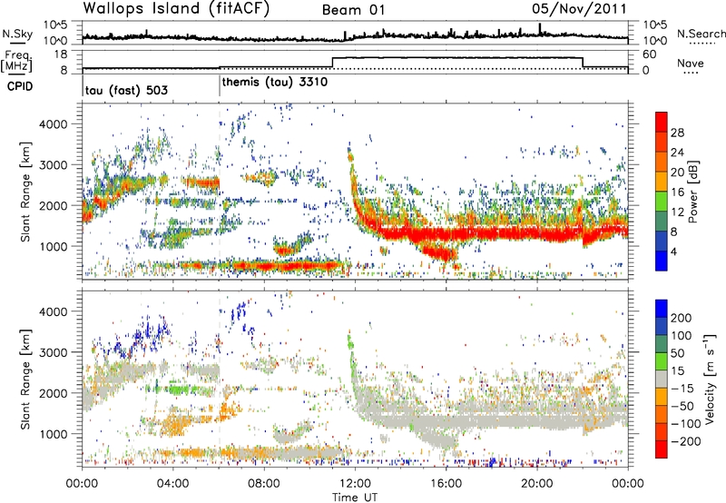Click the dotted line sample under "N.Search"
This screenshot has height=503, width=726.
pos(702,44)
